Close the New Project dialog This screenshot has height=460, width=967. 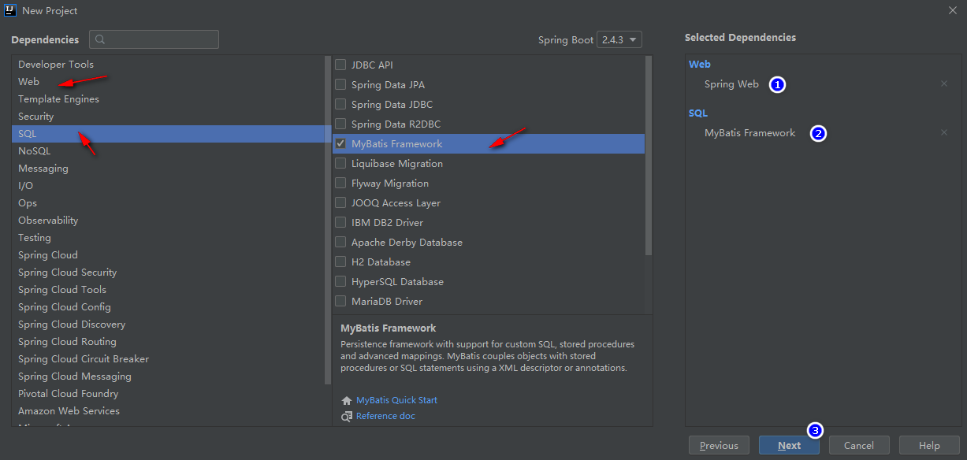[952, 10]
